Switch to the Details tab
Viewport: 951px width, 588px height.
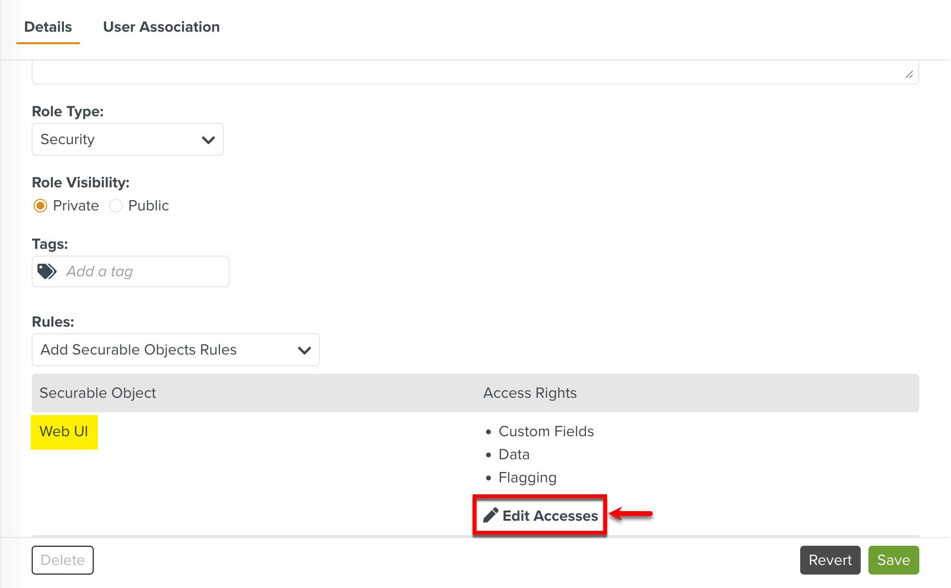tap(48, 27)
